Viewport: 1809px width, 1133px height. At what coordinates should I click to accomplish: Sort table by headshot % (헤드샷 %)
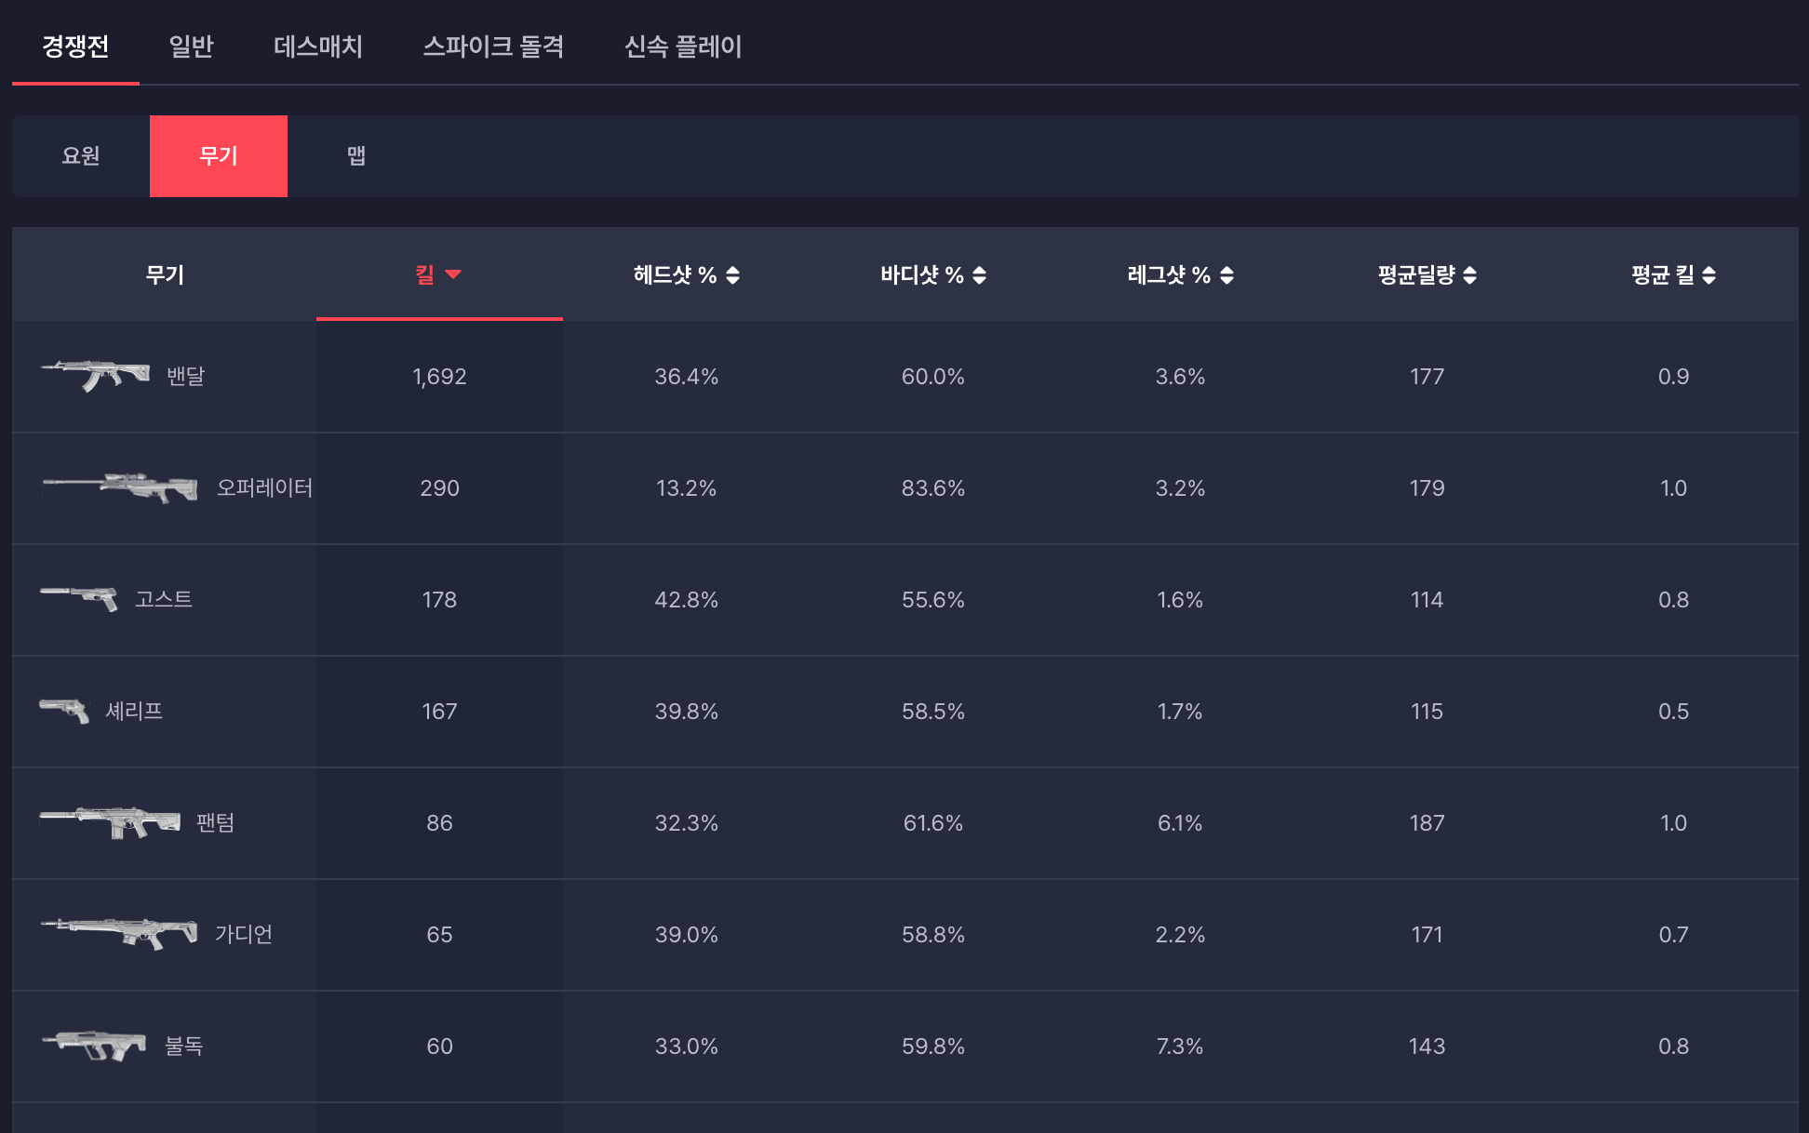click(x=686, y=275)
